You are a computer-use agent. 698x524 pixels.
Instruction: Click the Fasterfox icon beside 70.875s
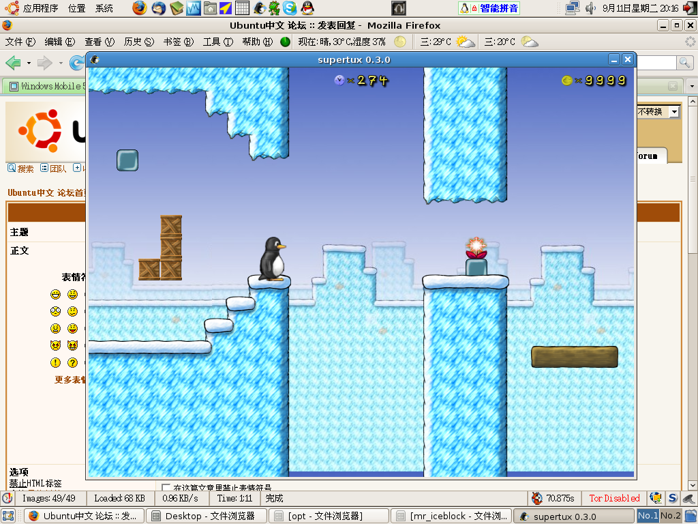537,498
